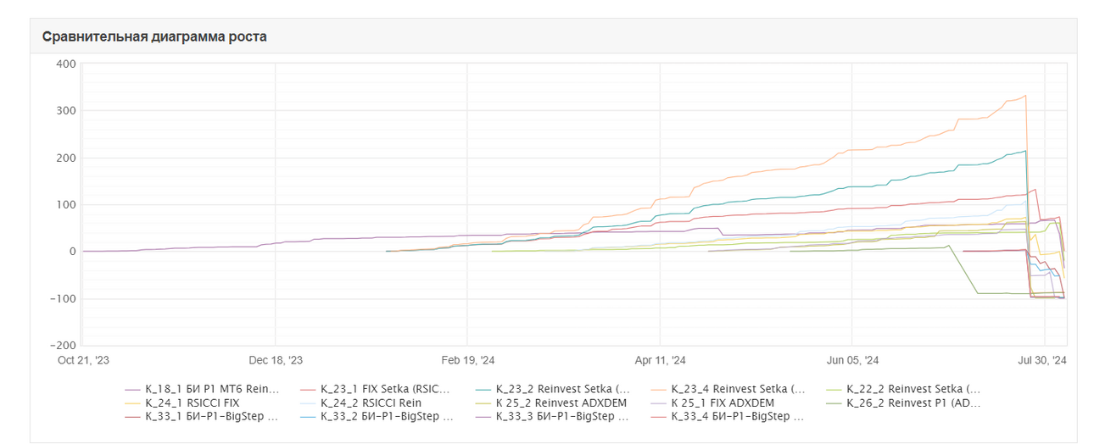
Task: Click the orange line's peak above 300
Action: click(x=1025, y=96)
